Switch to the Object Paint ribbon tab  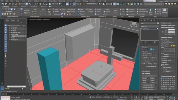[33, 7]
